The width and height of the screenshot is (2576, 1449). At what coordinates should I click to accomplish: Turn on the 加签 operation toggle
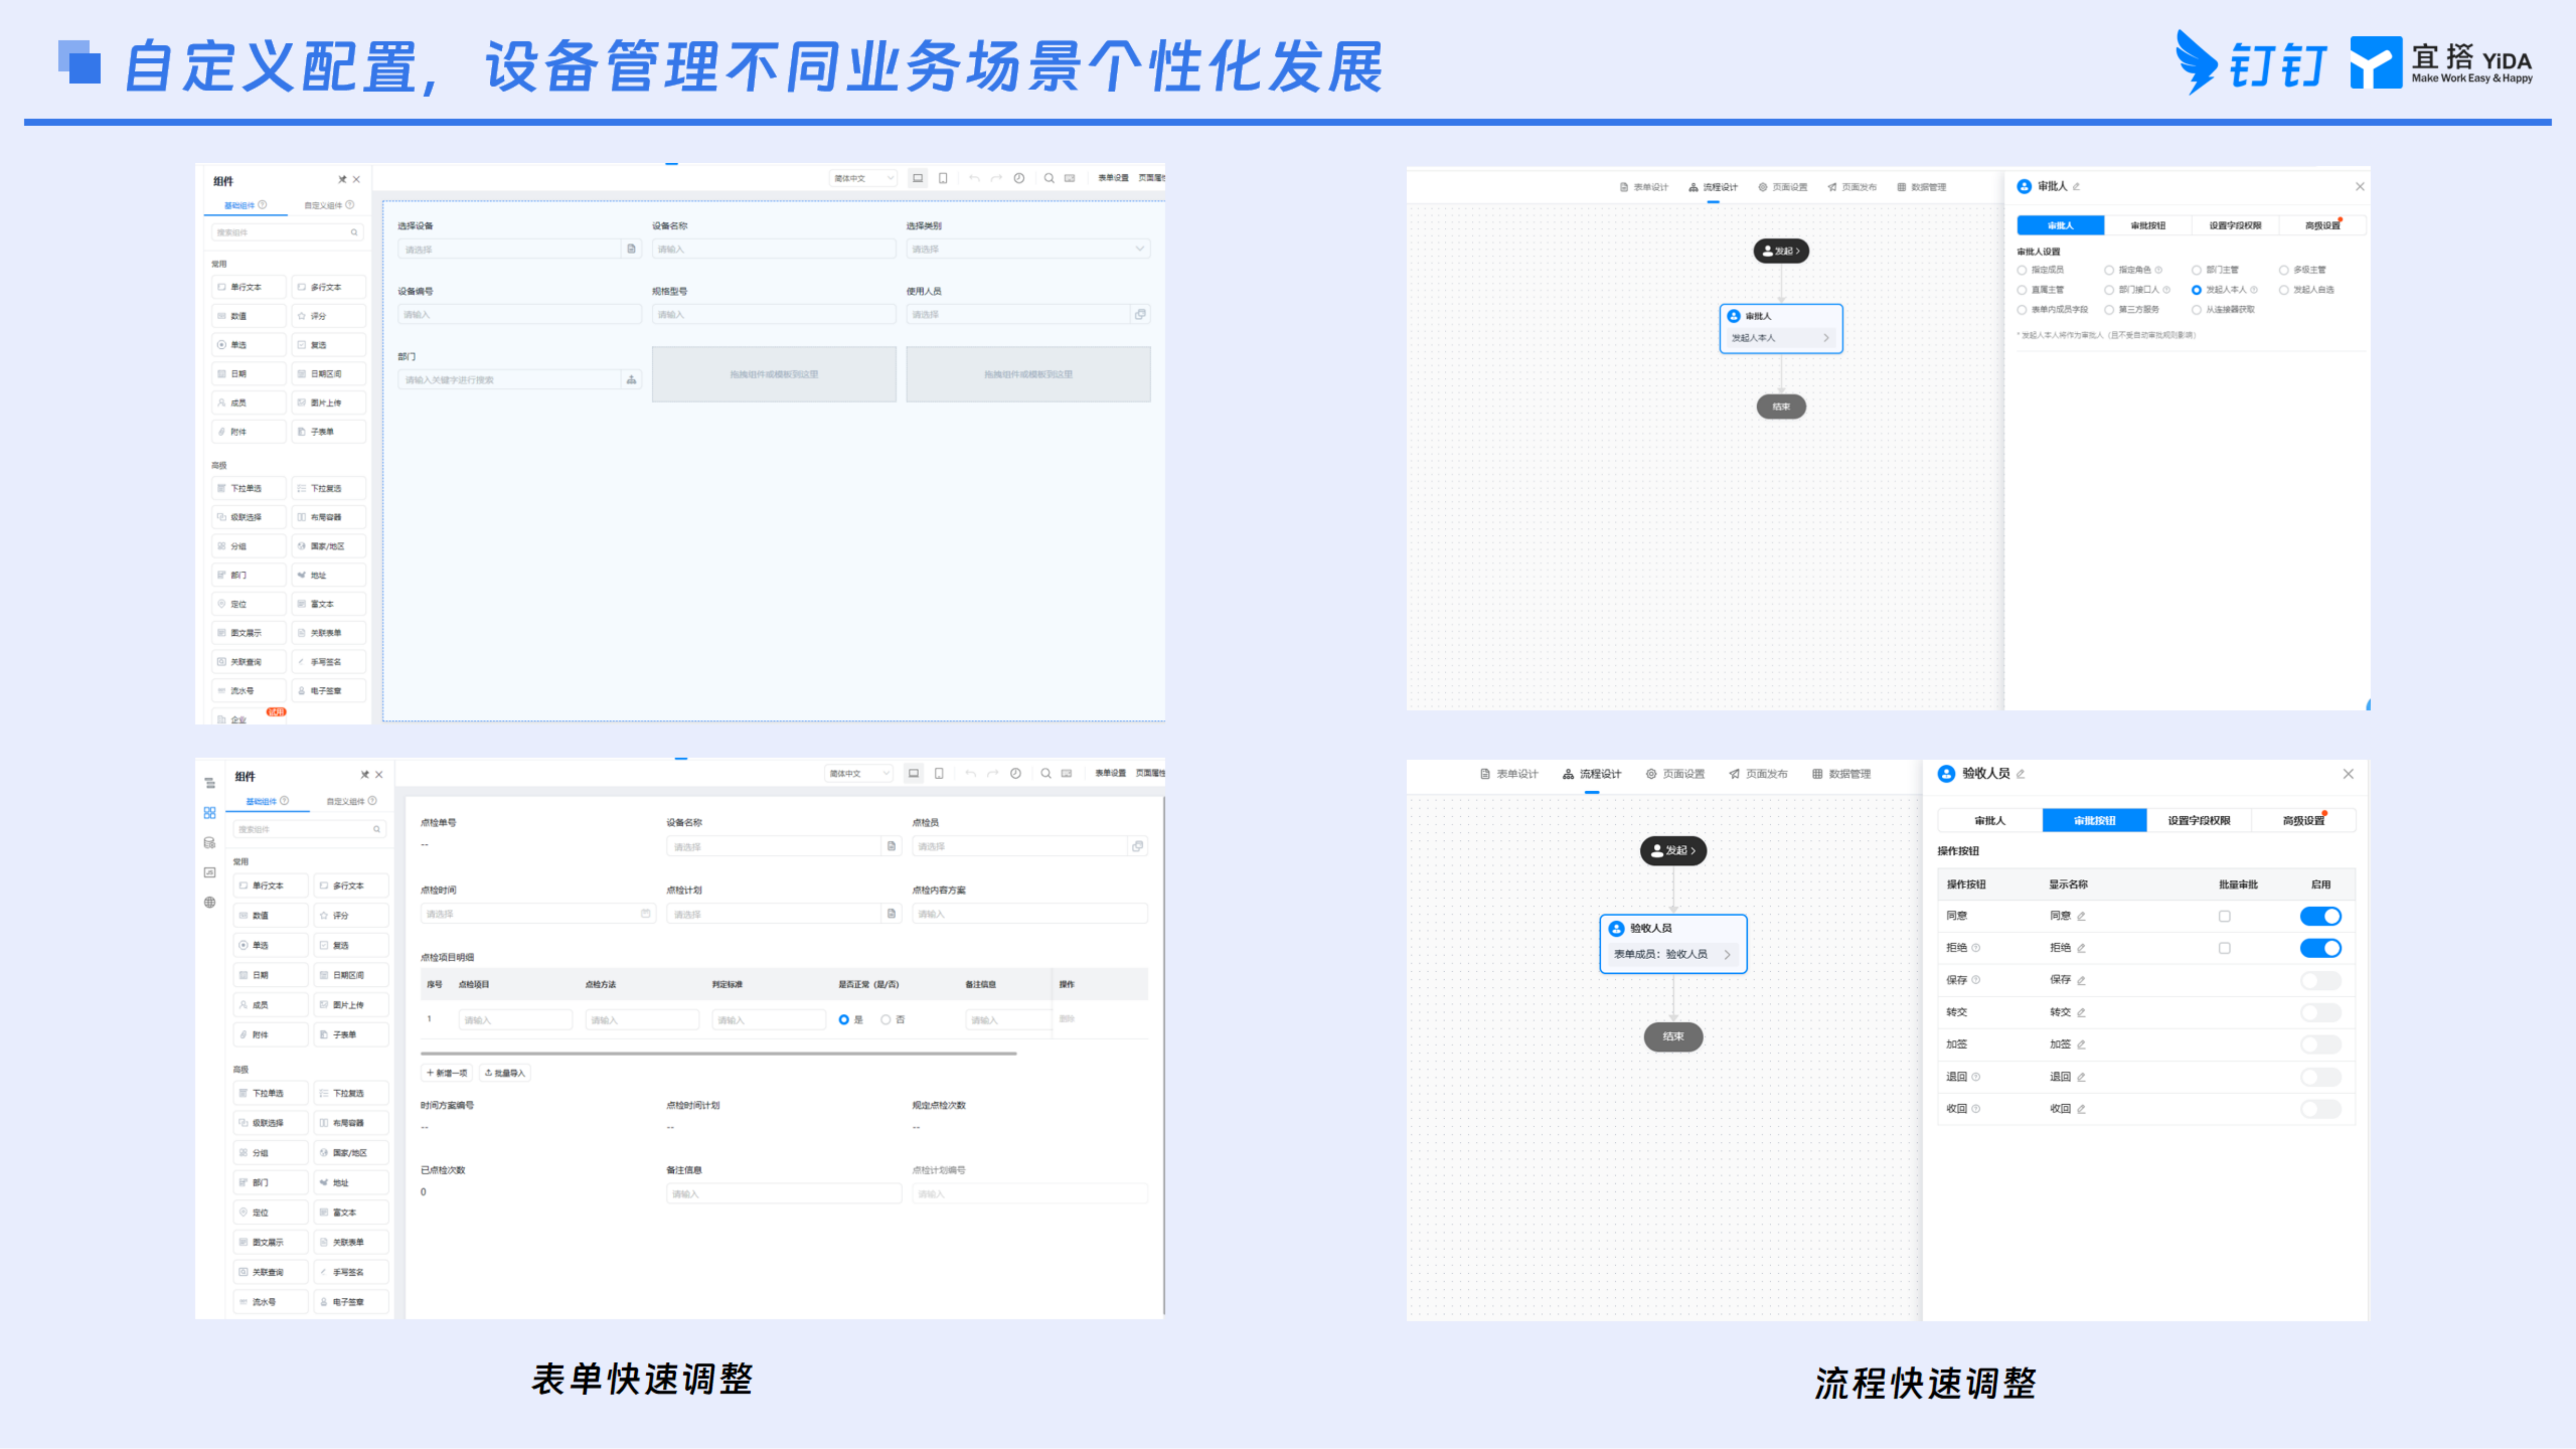point(2321,1045)
